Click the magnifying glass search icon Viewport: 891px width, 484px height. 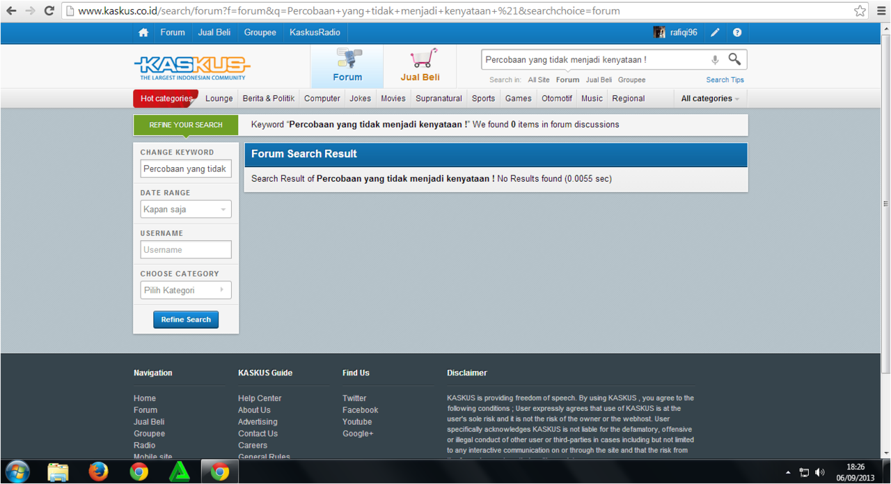click(734, 59)
